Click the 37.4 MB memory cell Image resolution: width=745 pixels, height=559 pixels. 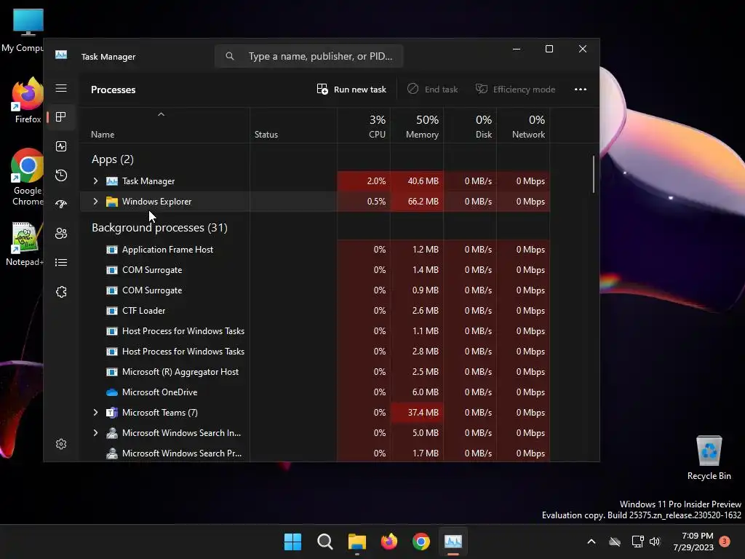point(417,413)
